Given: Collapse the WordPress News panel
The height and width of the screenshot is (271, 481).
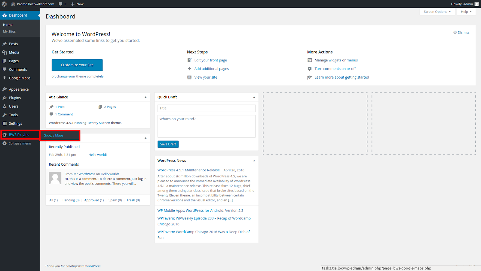Looking at the screenshot, I should [x=254, y=161].
